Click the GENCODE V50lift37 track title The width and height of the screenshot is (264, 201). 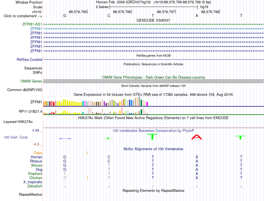pyautogui.click(x=153, y=20)
